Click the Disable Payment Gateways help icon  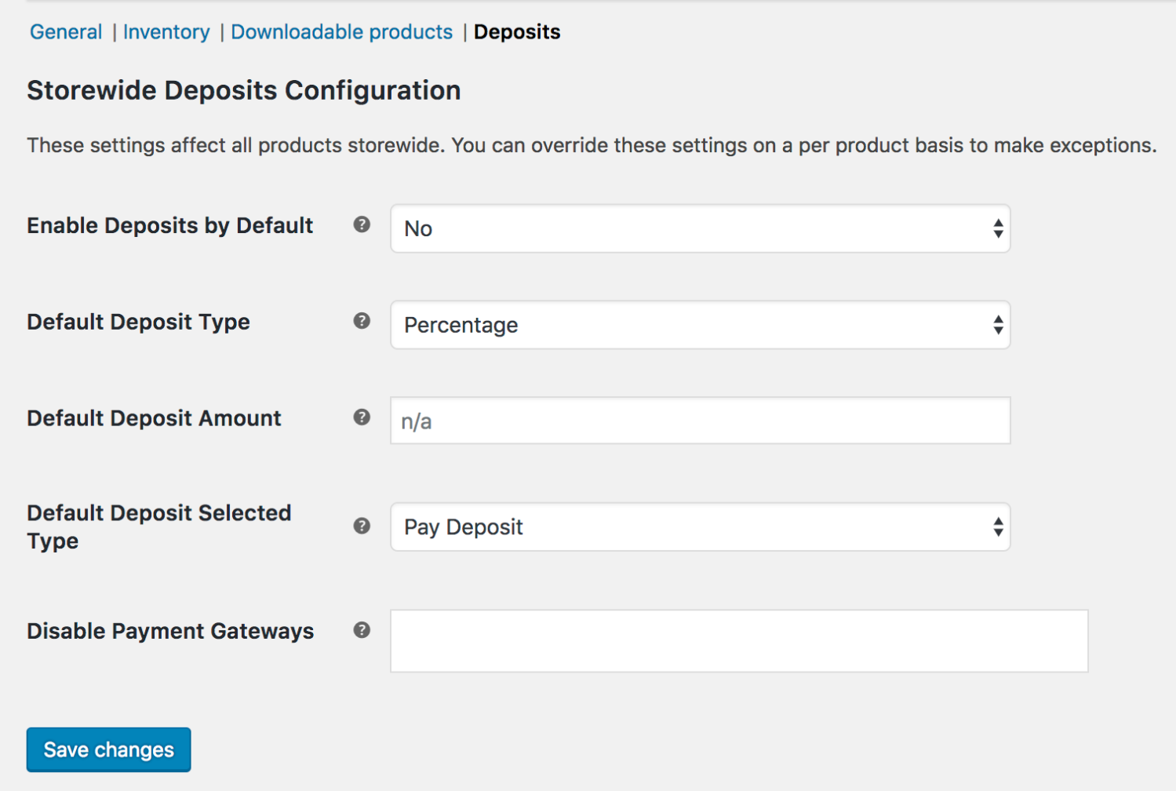point(362,629)
